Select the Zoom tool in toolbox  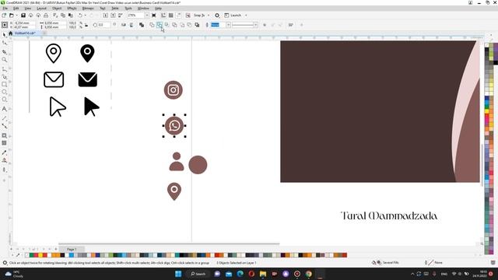[x=5, y=60]
